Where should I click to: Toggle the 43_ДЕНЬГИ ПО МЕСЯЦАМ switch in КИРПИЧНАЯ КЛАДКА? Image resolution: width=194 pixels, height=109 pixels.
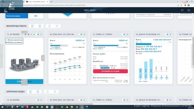tap(167, 100)
